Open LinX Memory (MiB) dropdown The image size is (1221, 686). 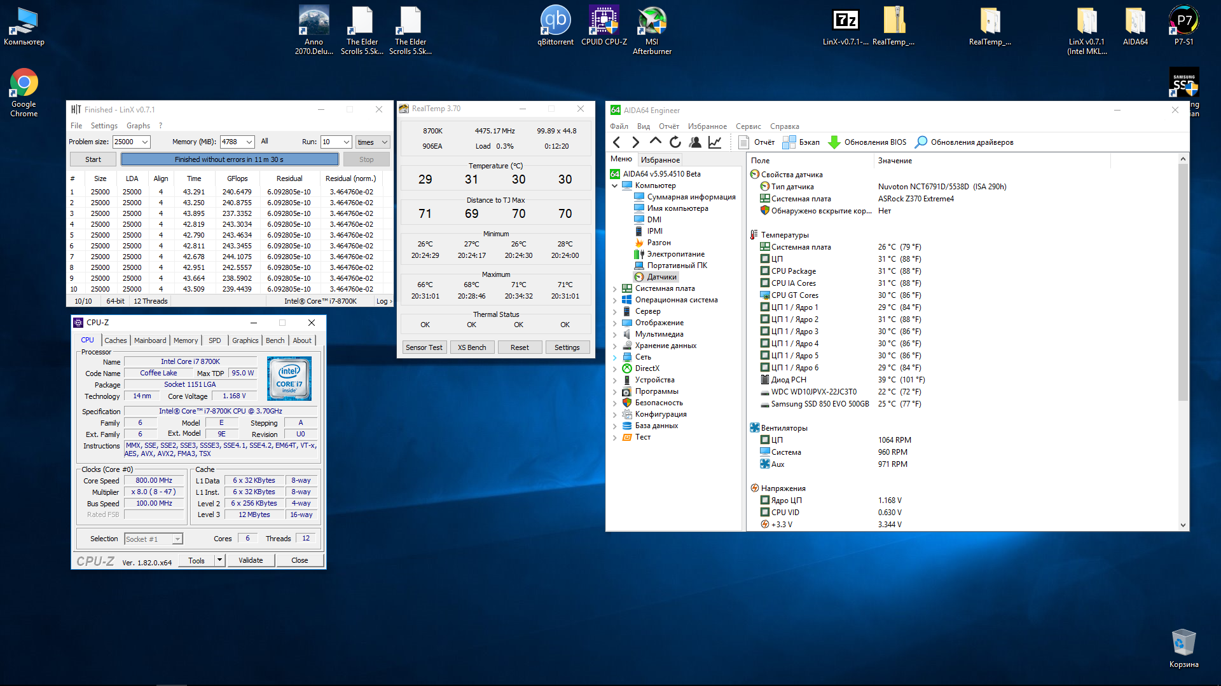click(249, 142)
